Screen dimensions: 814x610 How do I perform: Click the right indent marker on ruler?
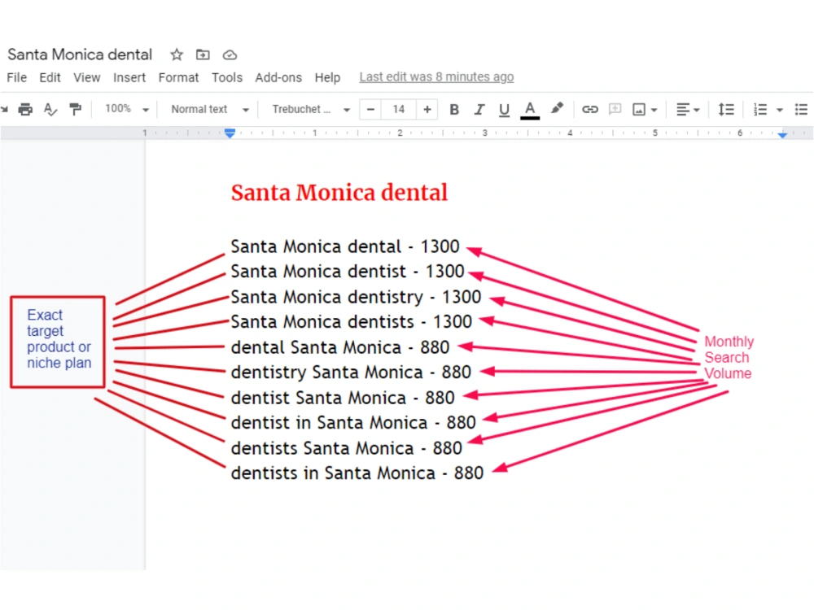(782, 134)
